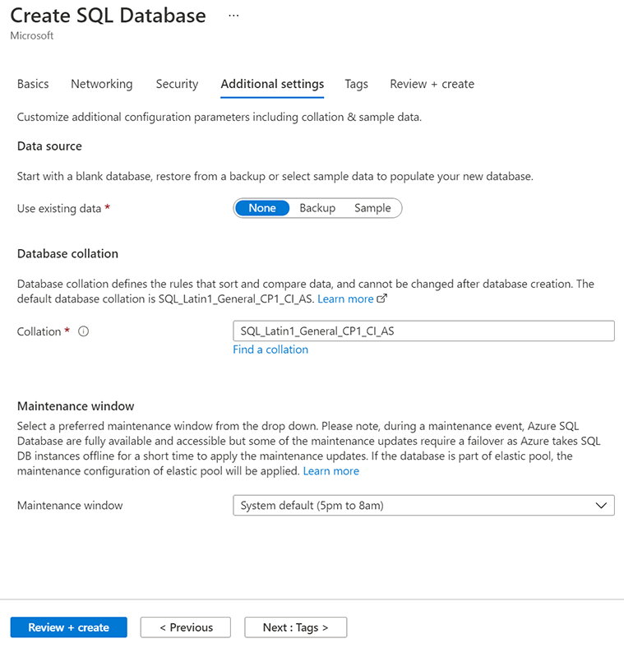Screen dimensions: 624x648
Task: Select the Additional settings tab
Action: tap(272, 84)
